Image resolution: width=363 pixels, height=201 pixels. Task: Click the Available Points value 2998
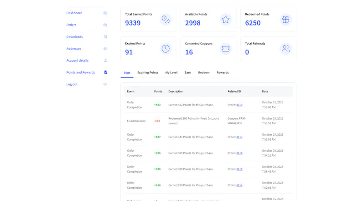193,23
